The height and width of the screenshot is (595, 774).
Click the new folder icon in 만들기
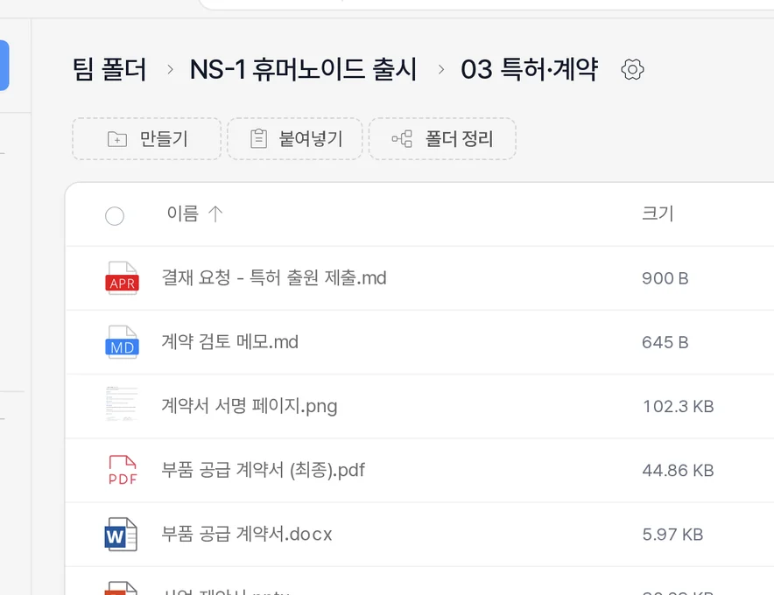[117, 140]
